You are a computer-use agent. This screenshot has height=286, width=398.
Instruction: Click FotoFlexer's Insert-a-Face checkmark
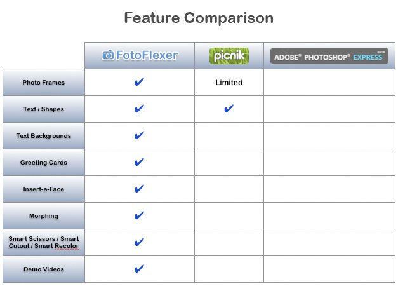pyautogui.click(x=140, y=189)
